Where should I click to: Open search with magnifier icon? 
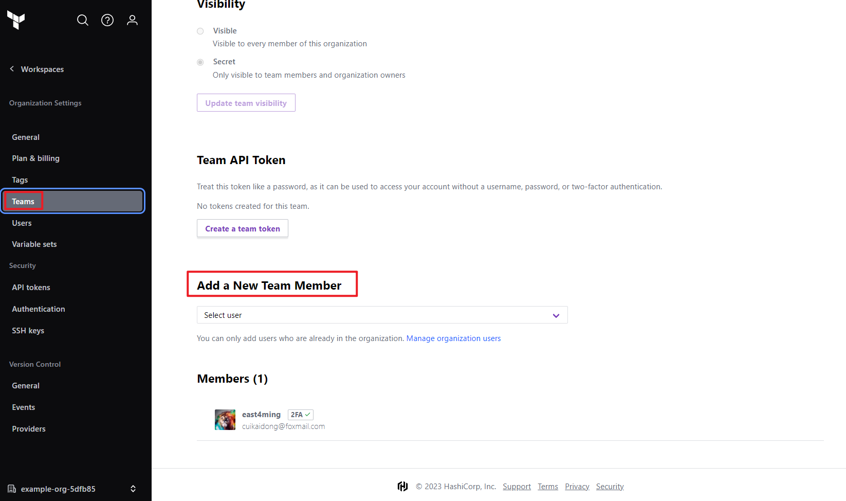(83, 20)
